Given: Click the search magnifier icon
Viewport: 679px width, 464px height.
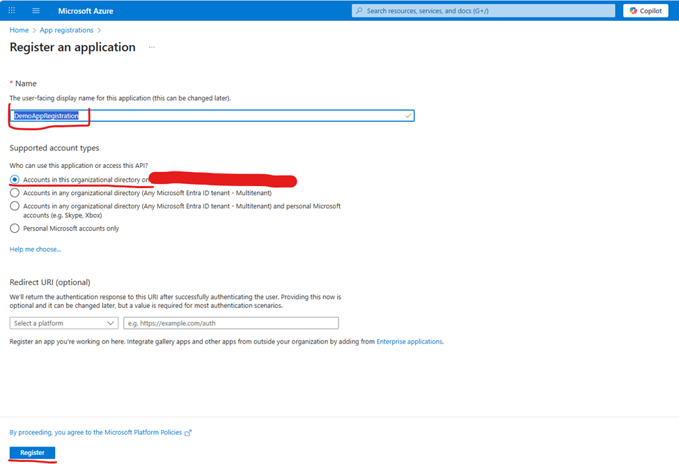Looking at the screenshot, I should pos(359,11).
